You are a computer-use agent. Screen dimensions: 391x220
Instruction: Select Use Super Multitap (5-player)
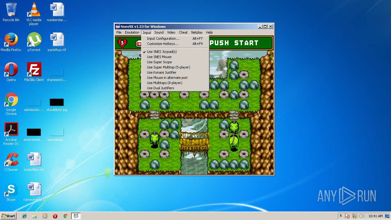[175, 67]
